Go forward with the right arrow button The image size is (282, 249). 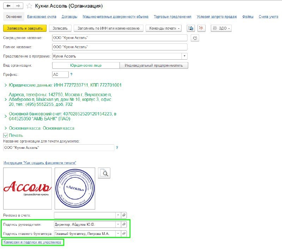pos(18,6)
